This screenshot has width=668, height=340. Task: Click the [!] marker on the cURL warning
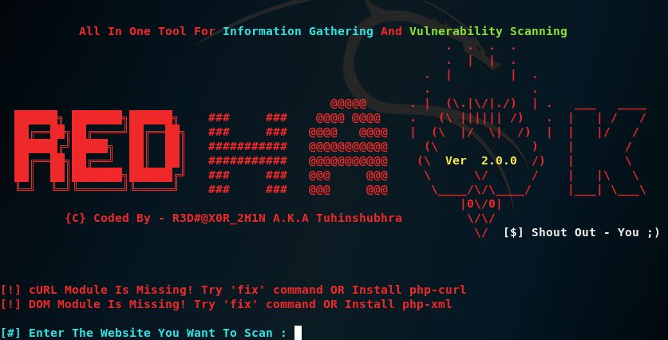(x=10, y=290)
